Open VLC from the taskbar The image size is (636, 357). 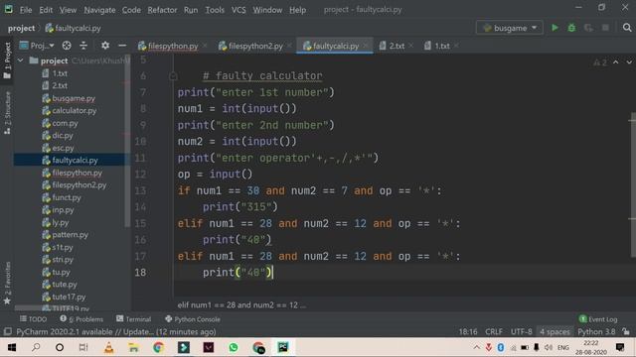(108, 347)
